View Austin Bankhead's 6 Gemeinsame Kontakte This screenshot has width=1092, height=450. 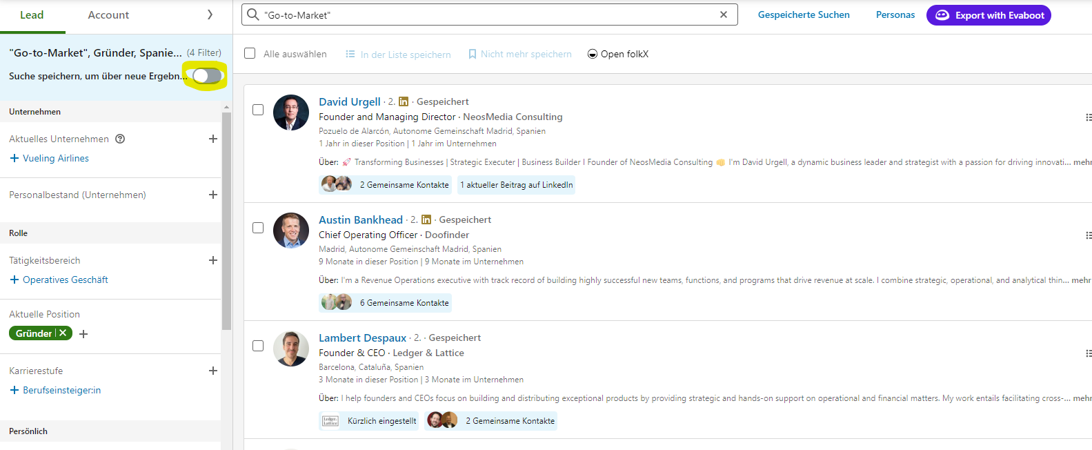click(386, 303)
